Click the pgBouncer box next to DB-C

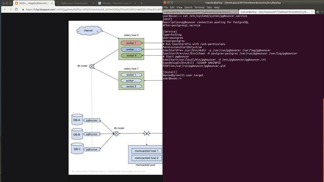click(x=92, y=150)
